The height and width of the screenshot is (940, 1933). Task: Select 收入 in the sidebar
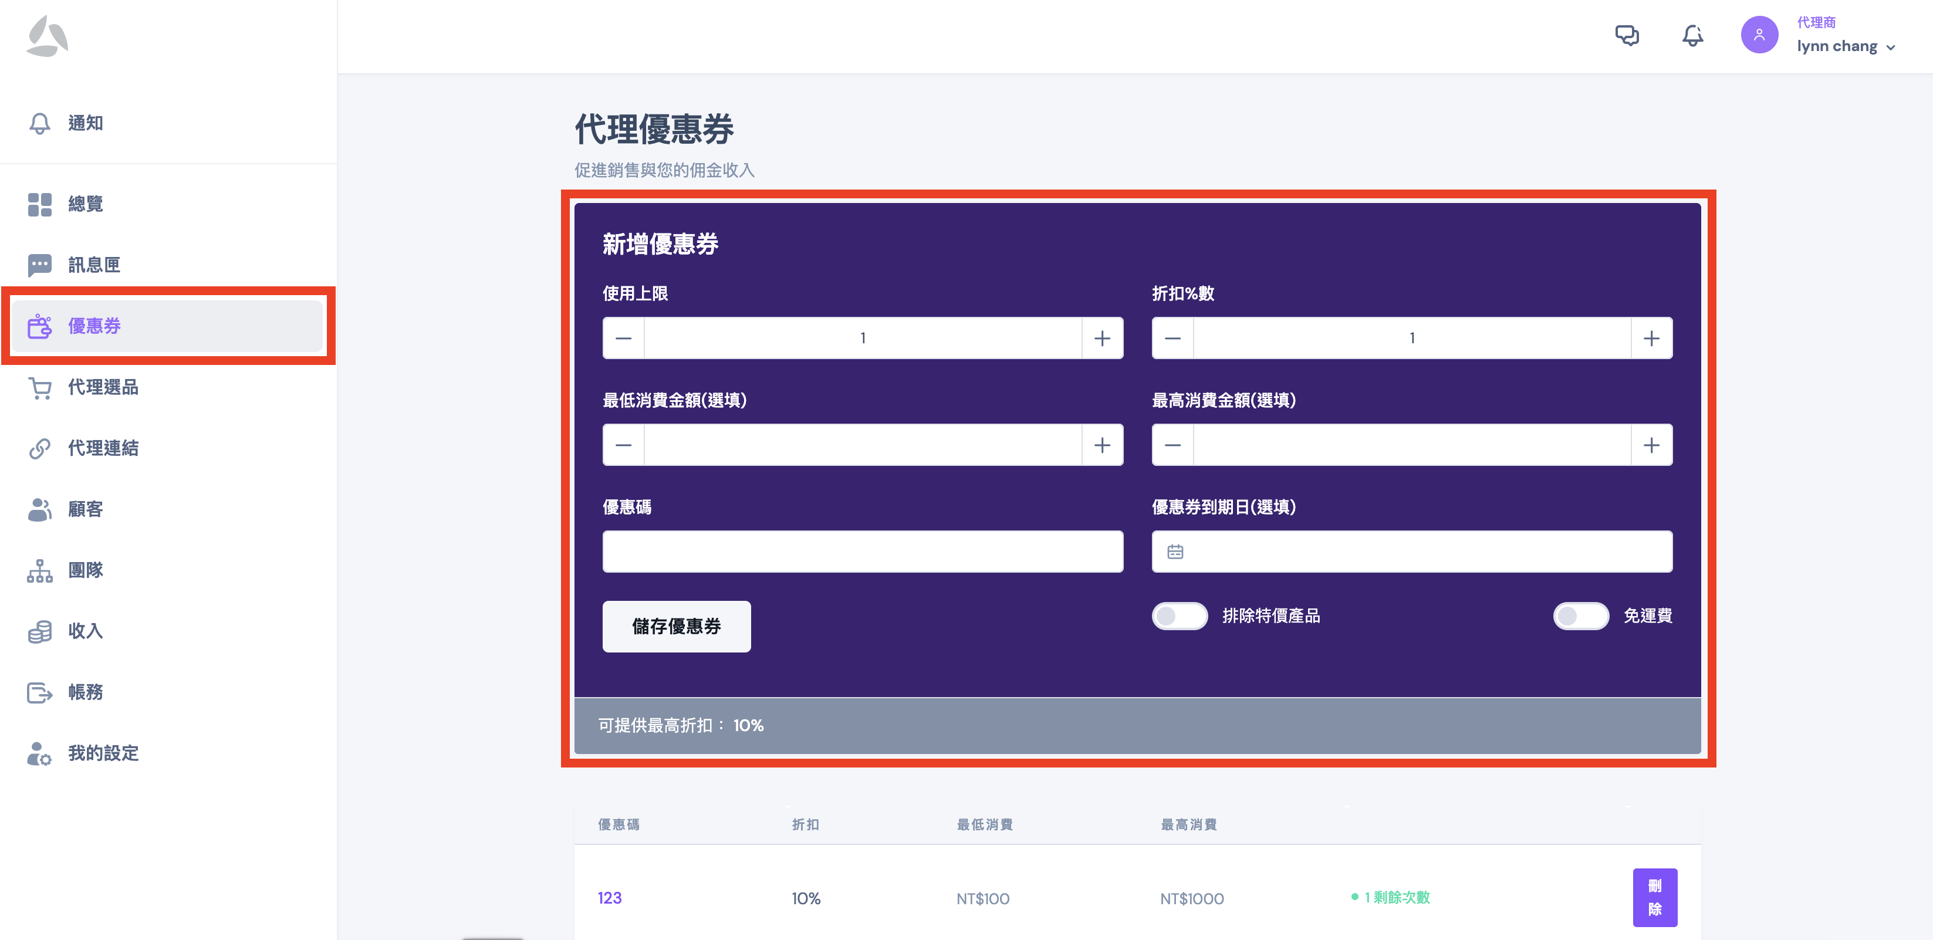point(85,631)
